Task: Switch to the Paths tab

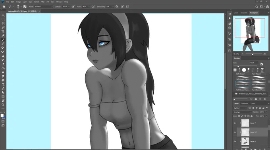Action: point(253,104)
